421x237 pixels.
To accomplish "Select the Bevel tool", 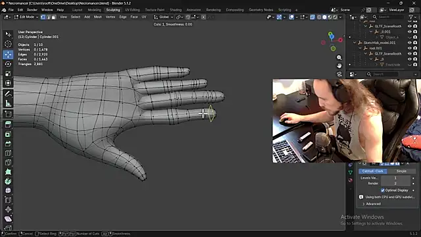I will pos(8,144).
